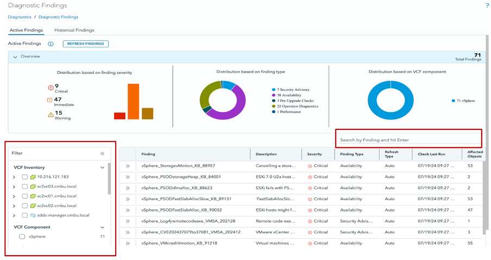Viewport: 491px width, 260px height.
Task: Open the Diagnostics breadcrumb link
Action: point(20,17)
